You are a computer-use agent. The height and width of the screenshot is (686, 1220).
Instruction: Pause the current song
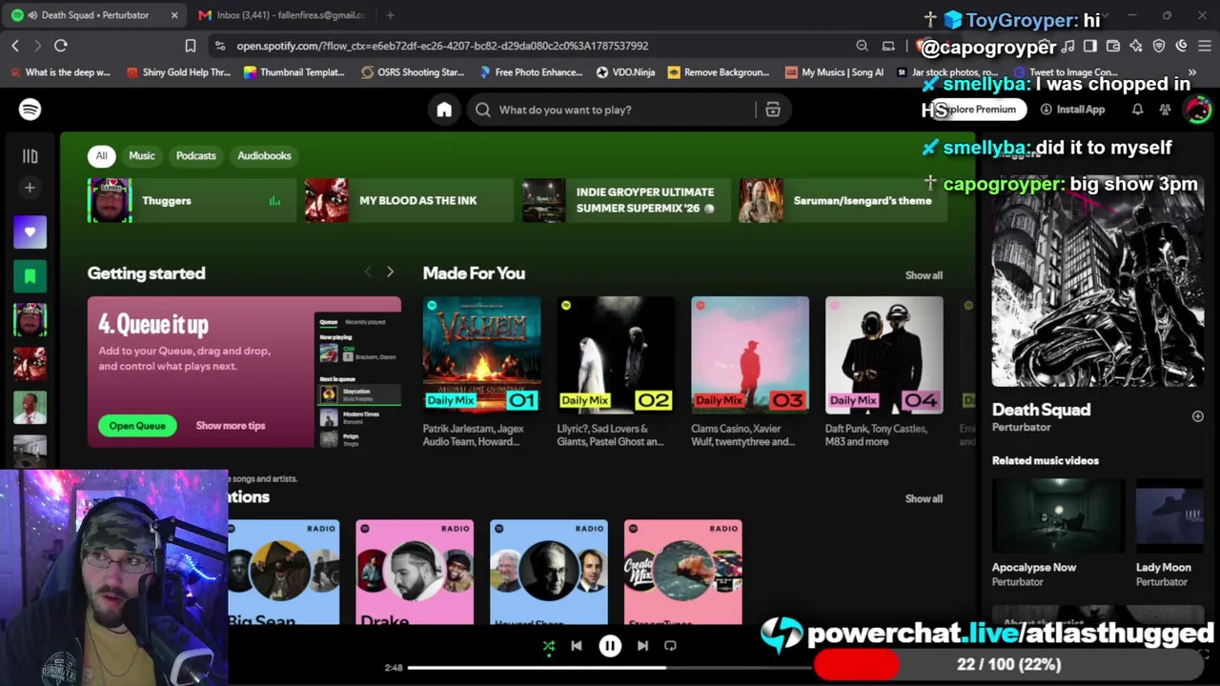(x=610, y=646)
